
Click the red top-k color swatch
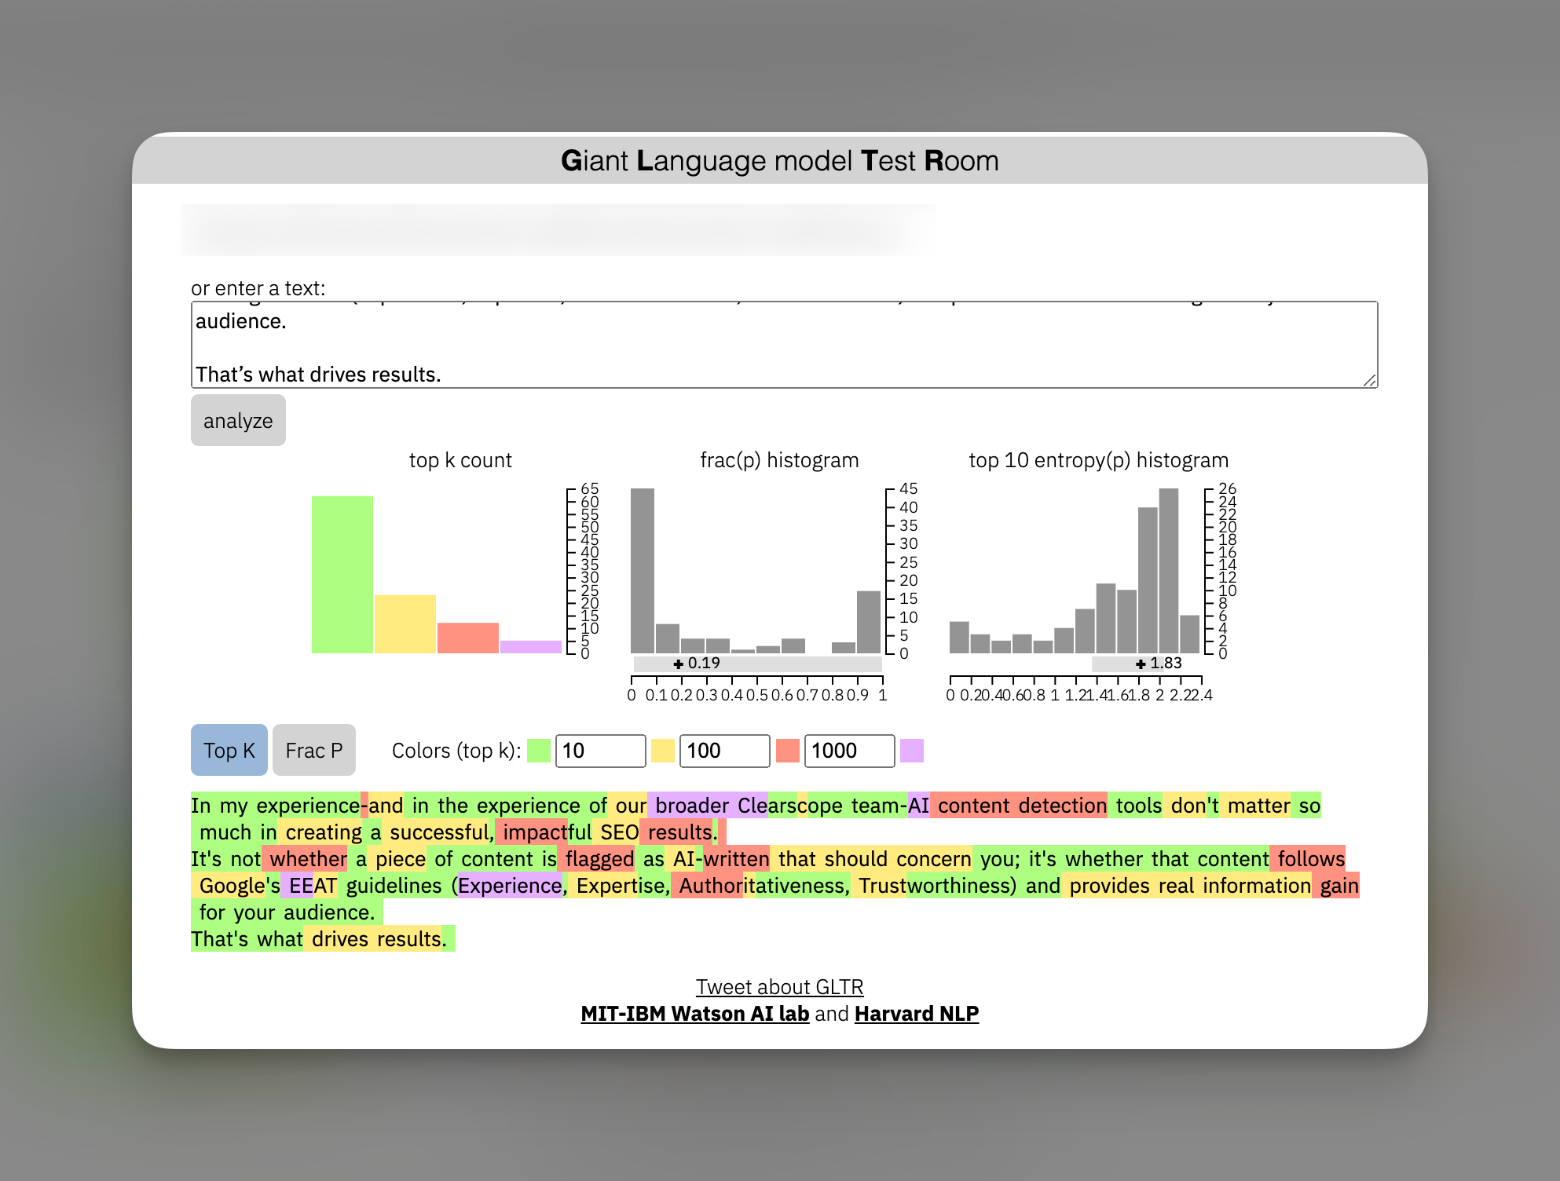pos(787,751)
